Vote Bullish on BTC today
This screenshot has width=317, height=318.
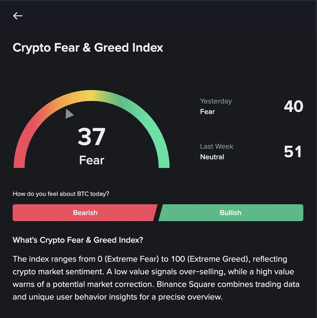230,213
